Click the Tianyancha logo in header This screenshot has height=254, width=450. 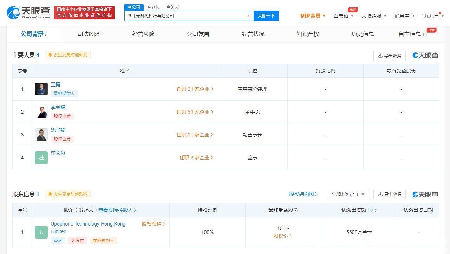[28, 13]
